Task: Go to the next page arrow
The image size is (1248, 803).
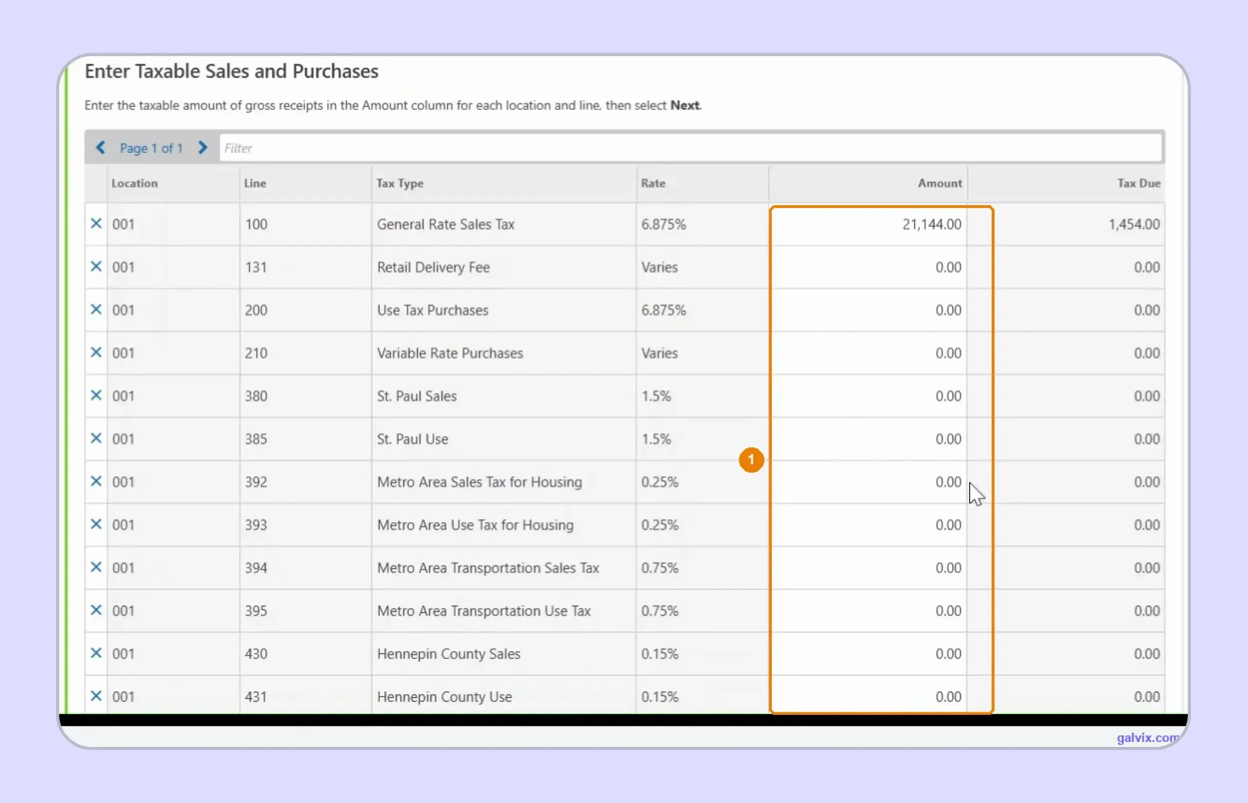Action: click(202, 148)
